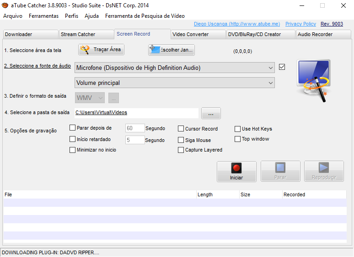Screen dimensions: 354x257
Task: Enable Capture Layered checkbox
Action: pos(181,150)
